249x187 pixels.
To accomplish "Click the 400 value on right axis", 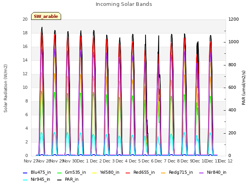I will (x=232, y=110).
